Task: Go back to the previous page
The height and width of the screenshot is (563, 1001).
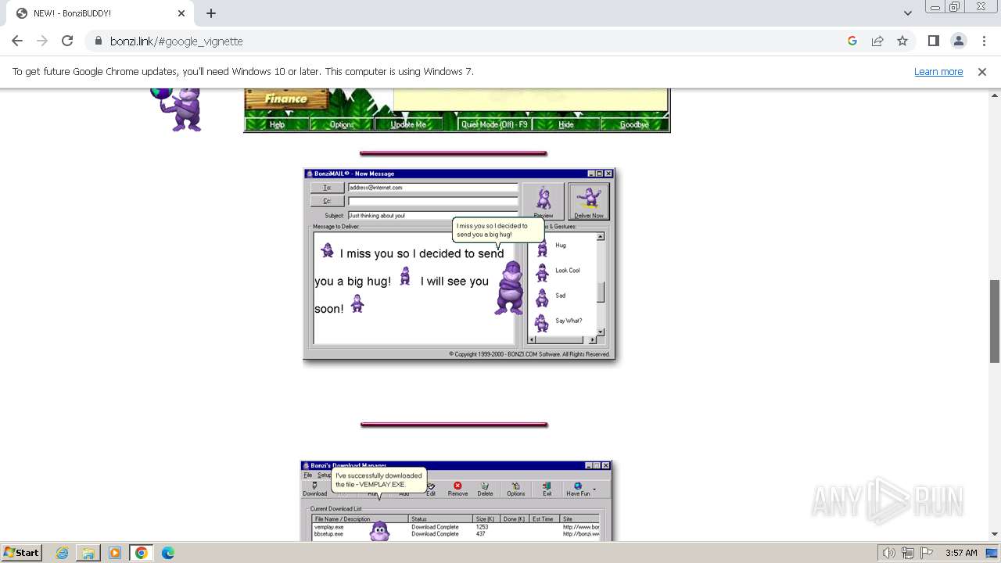Action: [x=17, y=41]
